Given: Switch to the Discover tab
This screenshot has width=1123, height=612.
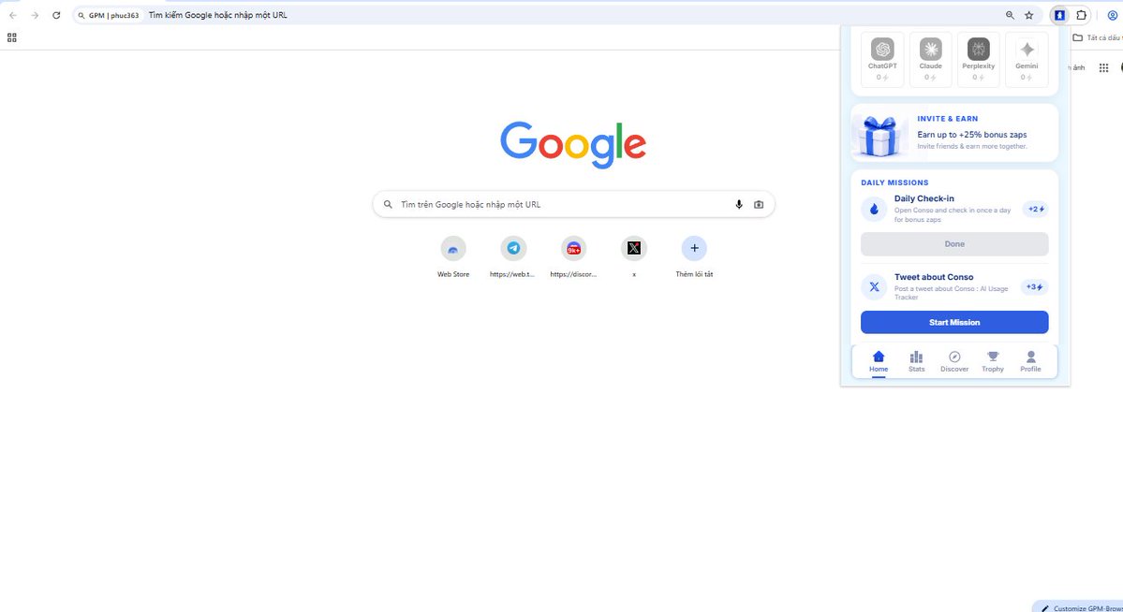Looking at the screenshot, I should (x=954, y=362).
